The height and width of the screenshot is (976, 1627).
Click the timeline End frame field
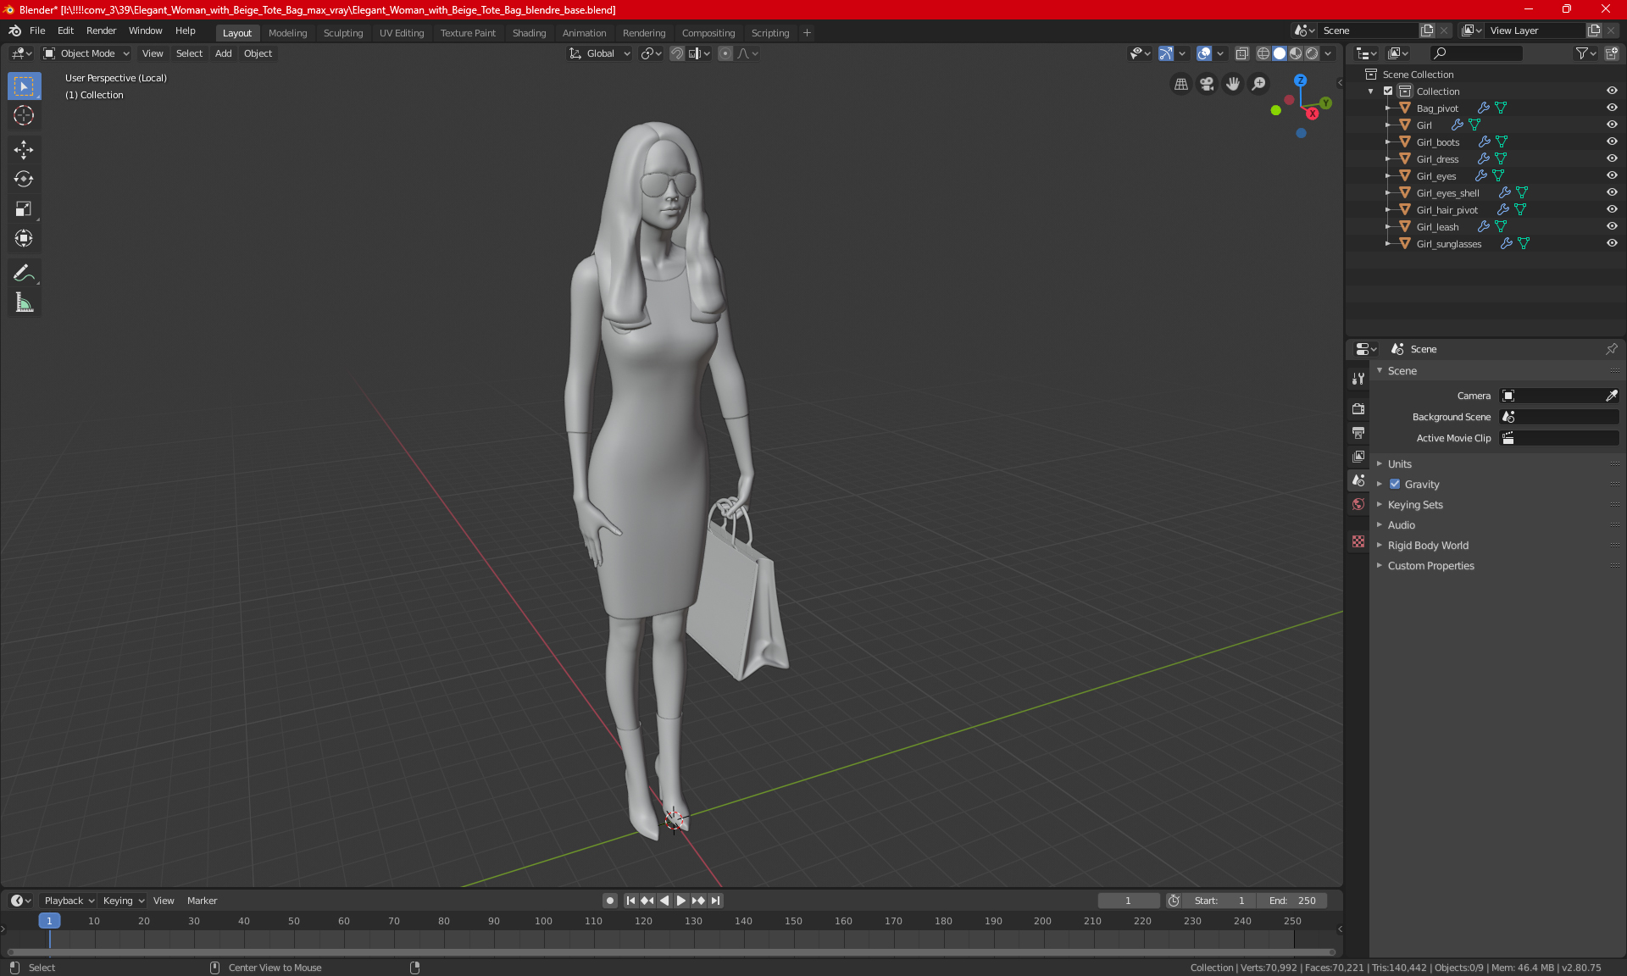1292,901
